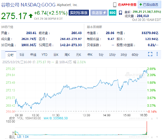The image size is (162, 139).
Task: Click the 276.20 left axis label
Action: click(10, 69)
